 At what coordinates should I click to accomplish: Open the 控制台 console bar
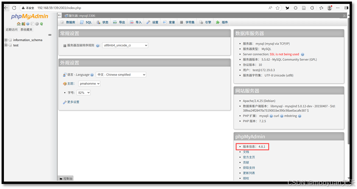coord(66,178)
